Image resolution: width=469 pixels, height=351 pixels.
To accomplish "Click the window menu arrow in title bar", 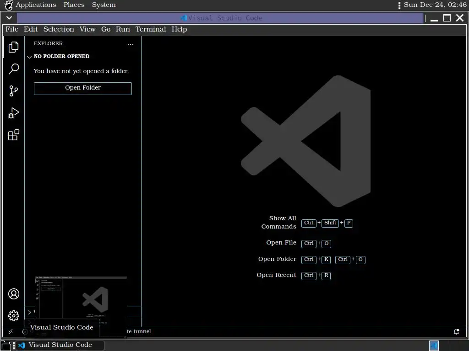I will 9,18.
